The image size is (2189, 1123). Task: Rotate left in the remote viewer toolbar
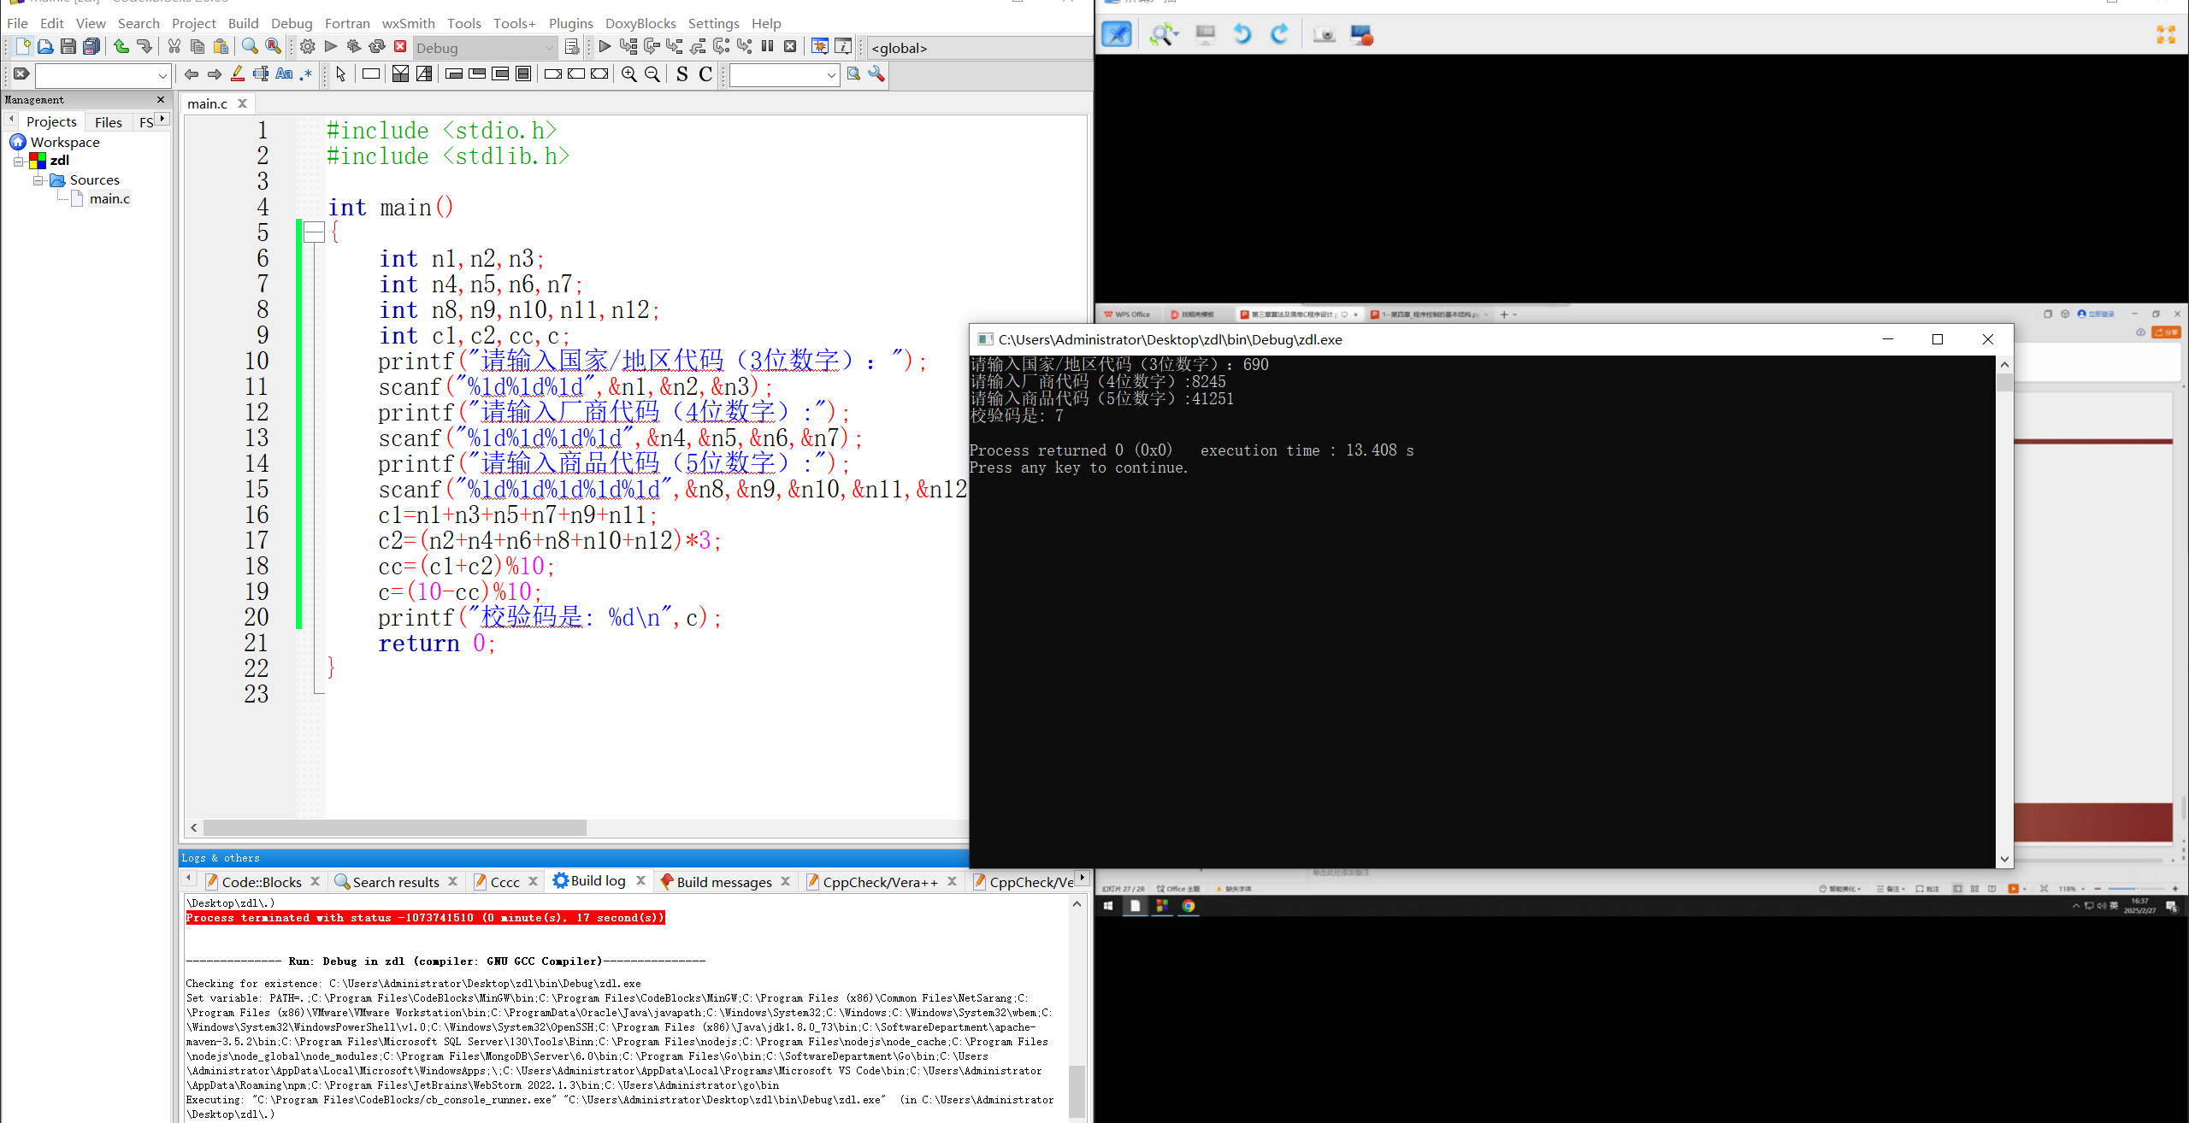1242,34
